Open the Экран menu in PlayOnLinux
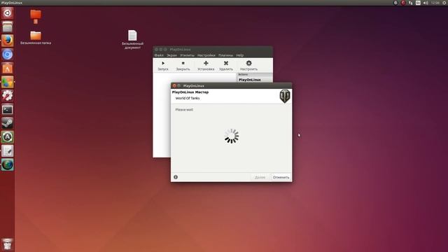Image resolution: width=448 pixels, height=252 pixels. click(x=171, y=55)
